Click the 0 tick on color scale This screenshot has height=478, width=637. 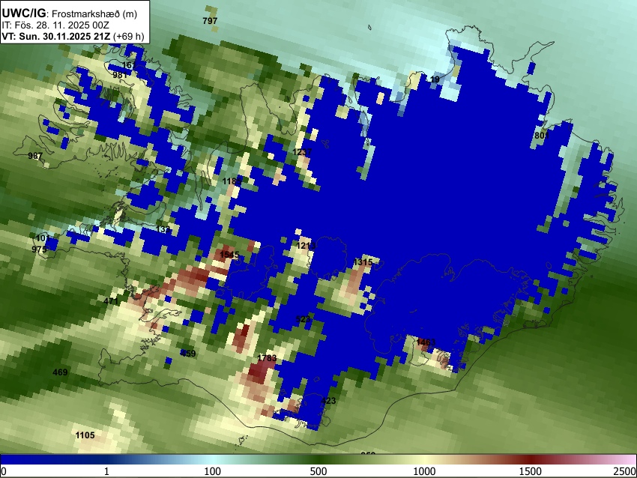4,471
